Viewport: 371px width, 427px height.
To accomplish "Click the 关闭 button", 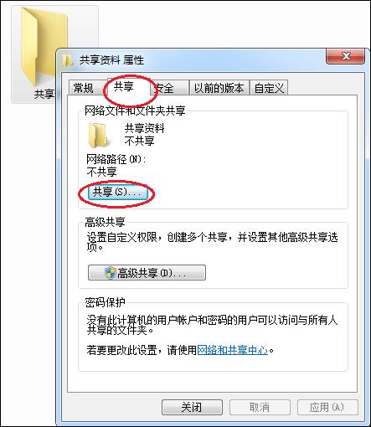I will coord(192,407).
